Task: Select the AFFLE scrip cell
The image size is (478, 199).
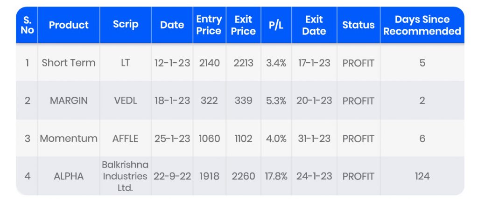Action: (126, 138)
